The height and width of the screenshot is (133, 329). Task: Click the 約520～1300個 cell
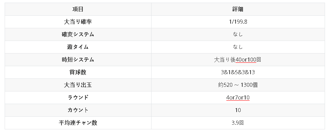click(238, 85)
